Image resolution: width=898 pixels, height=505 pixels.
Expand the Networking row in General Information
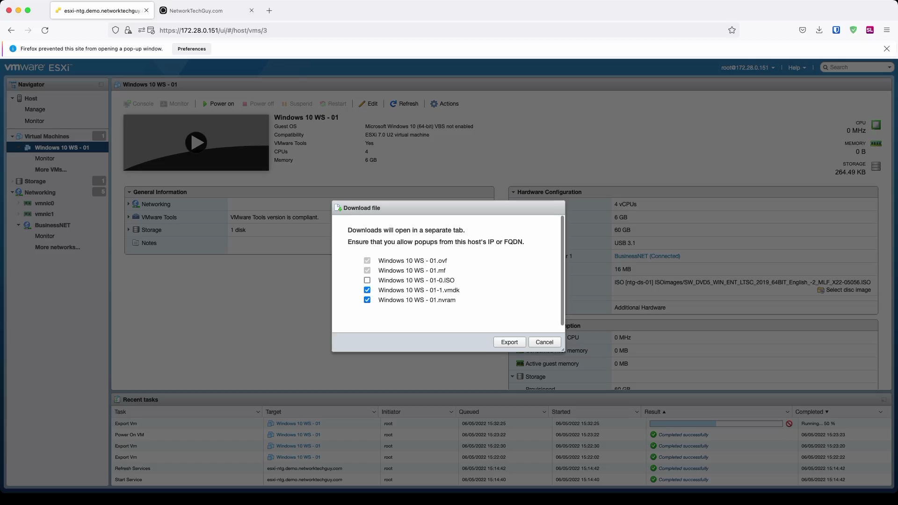(129, 204)
